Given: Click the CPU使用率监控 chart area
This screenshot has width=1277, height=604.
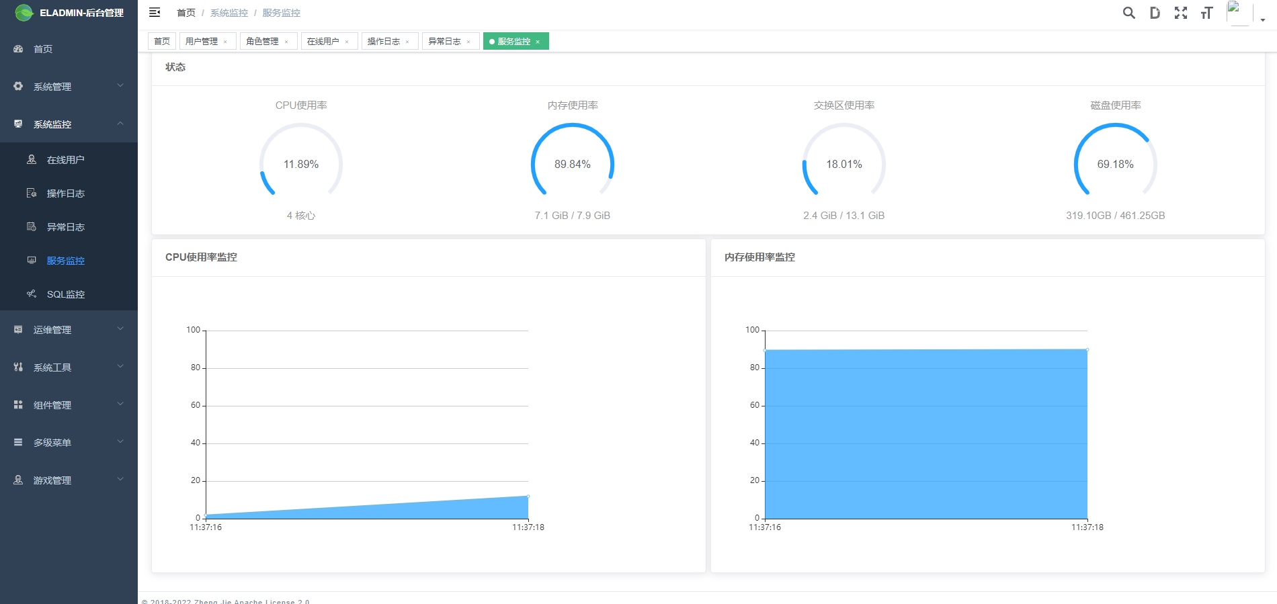Looking at the screenshot, I should [x=367, y=425].
